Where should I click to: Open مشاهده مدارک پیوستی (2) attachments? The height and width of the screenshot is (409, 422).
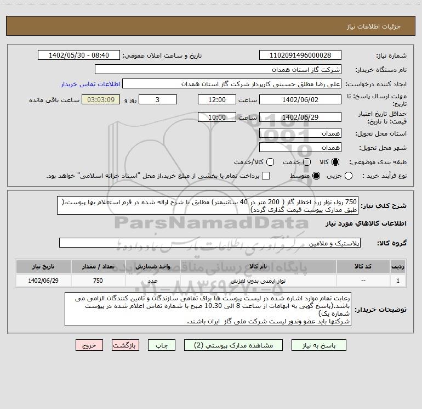(233, 345)
